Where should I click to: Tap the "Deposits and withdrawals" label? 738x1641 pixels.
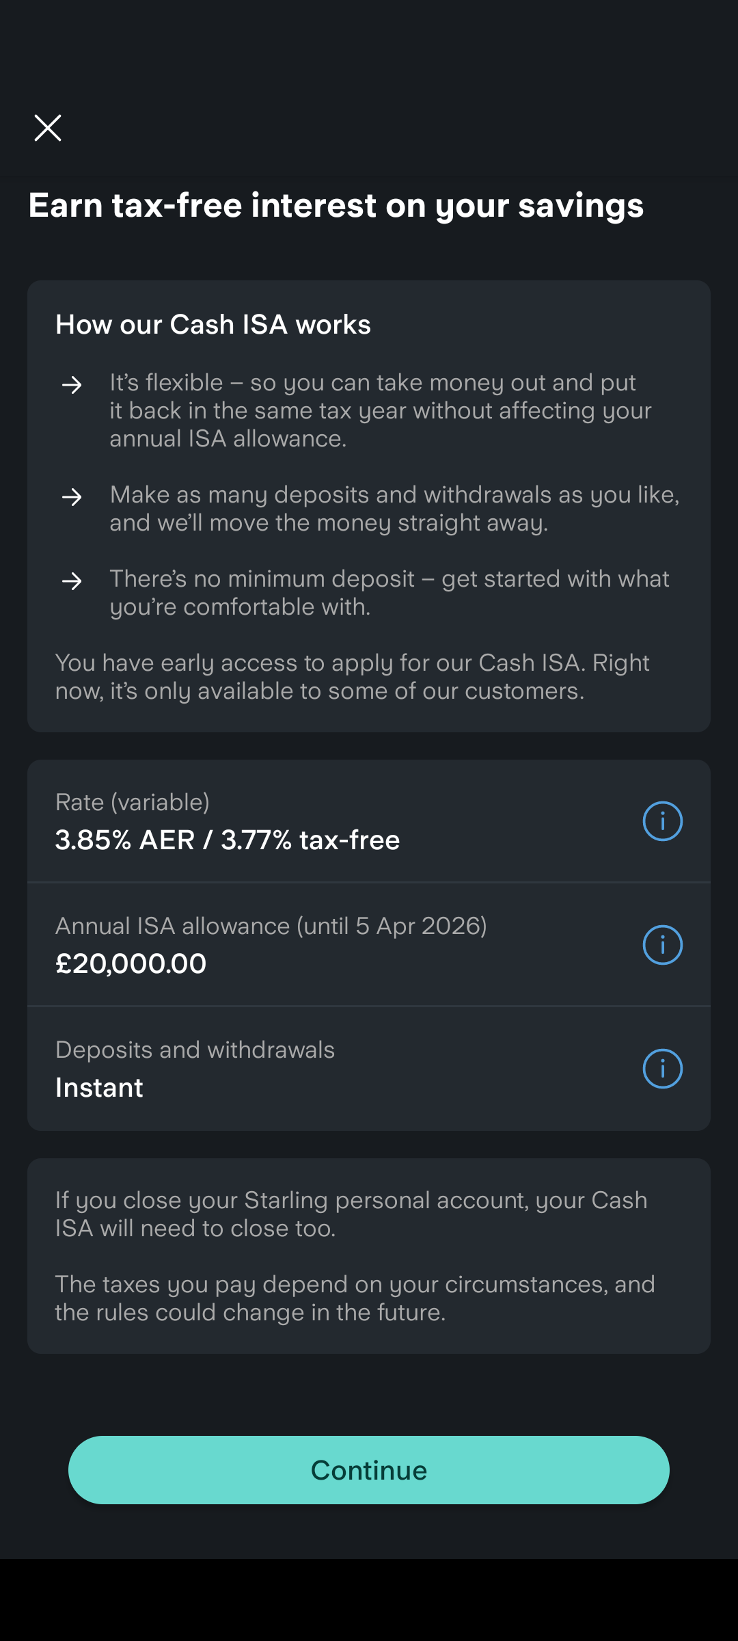pyautogui.click(x=195, y=1050)
